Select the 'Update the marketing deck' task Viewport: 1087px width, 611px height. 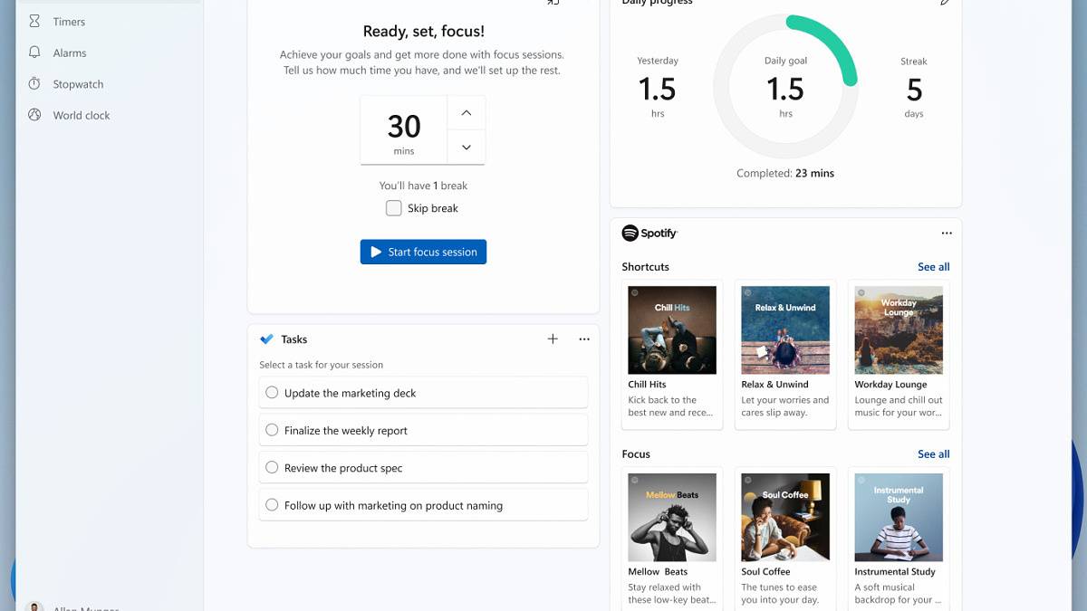pyautogui.click(x=272, y=393)
